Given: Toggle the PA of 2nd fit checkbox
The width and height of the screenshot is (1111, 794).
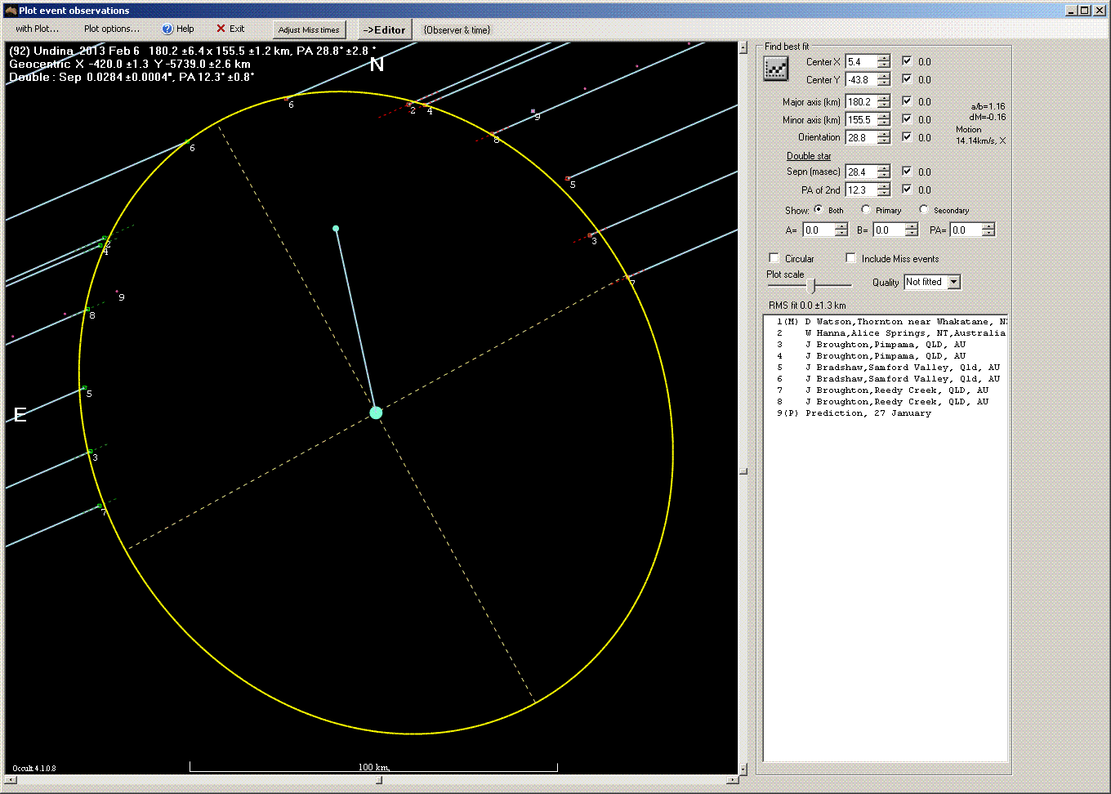Looking at the screenshot, I should point(907,189).
